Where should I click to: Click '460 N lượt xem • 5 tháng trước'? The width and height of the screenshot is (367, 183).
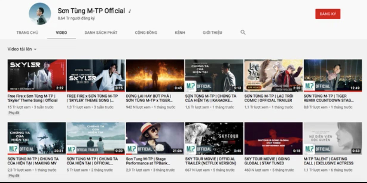269,170
